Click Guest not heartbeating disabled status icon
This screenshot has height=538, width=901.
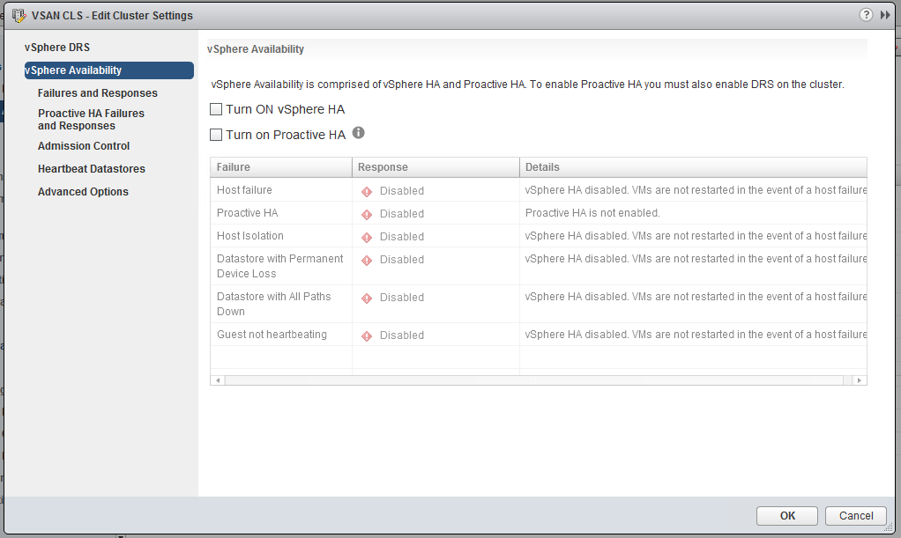[367, 335]
